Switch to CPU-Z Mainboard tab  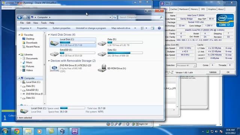point(184,9)
